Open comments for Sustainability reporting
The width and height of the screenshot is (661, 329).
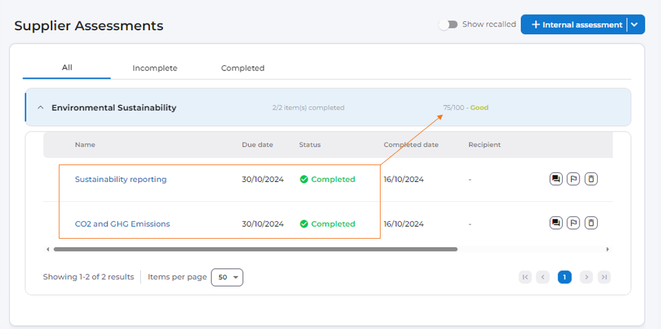(x=556, y=179)
